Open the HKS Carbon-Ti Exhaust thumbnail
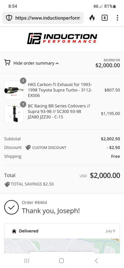Viewport: 124px width, 268px height. tap(14, 90)
